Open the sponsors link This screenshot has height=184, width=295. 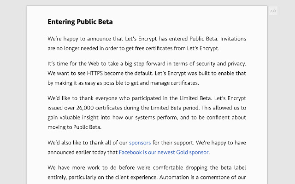pyautogui.click(x=140, y=143)
